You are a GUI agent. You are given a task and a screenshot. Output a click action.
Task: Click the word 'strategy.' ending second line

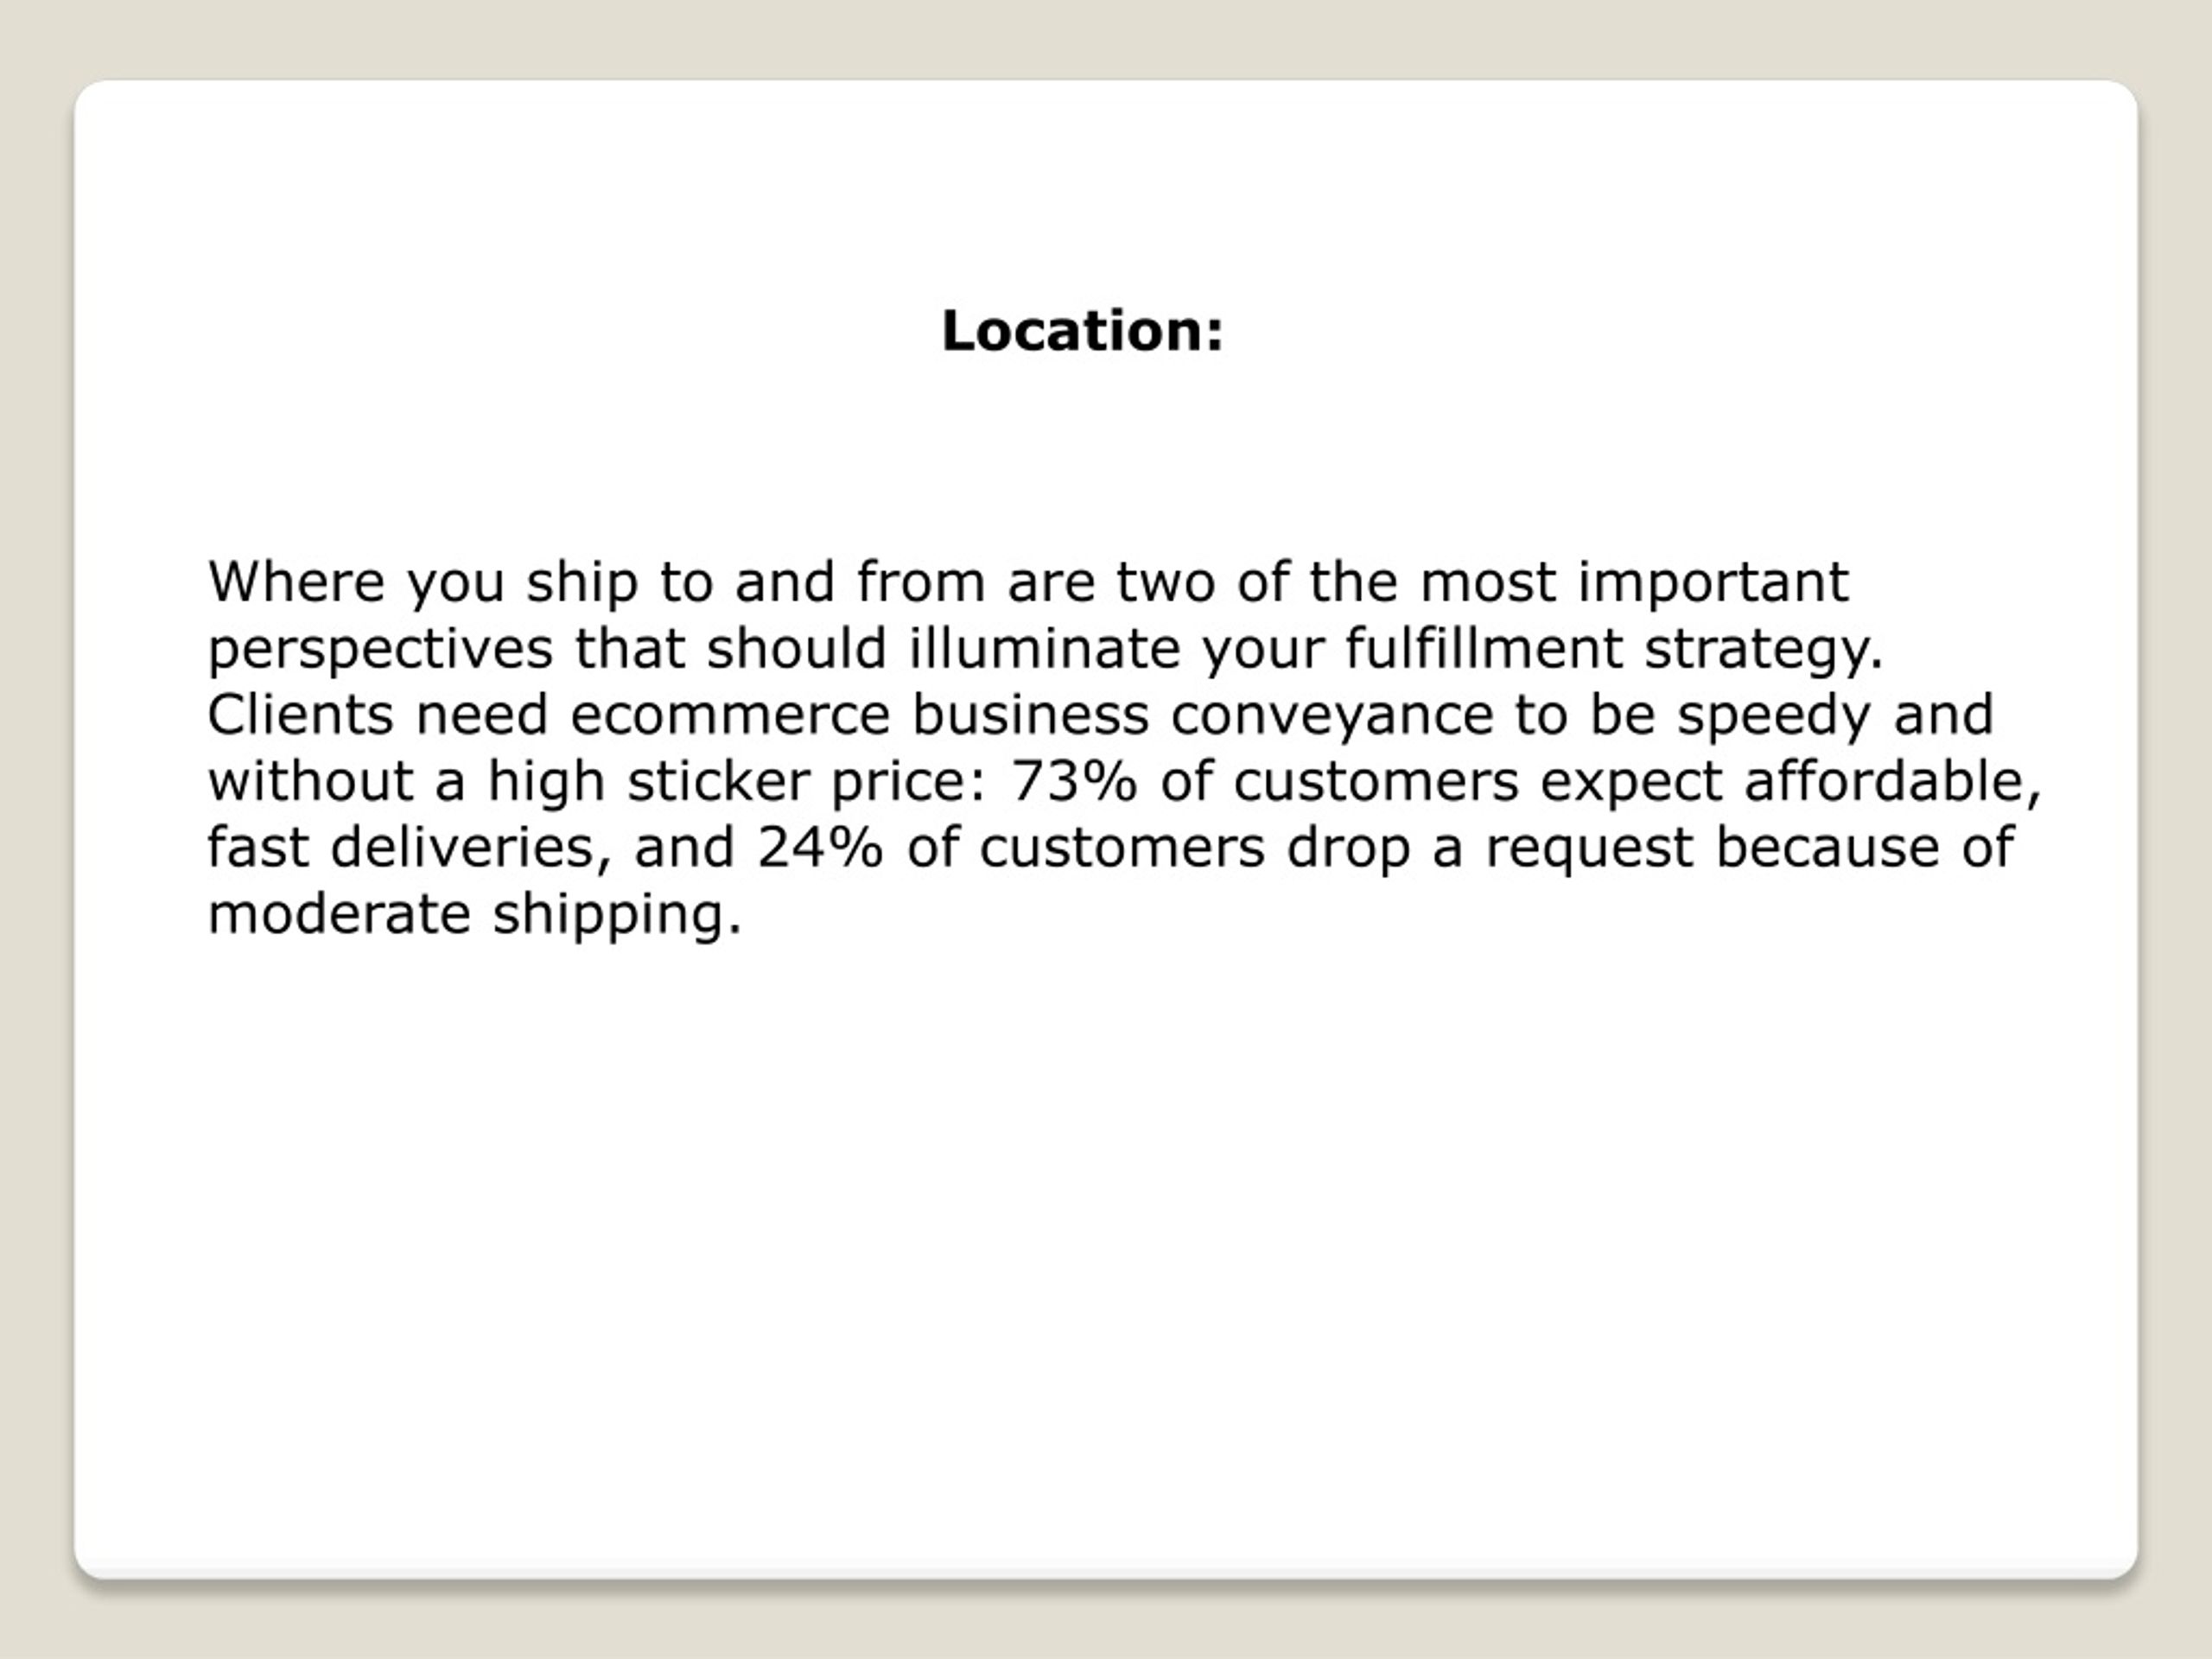(x=1764, y=650)
